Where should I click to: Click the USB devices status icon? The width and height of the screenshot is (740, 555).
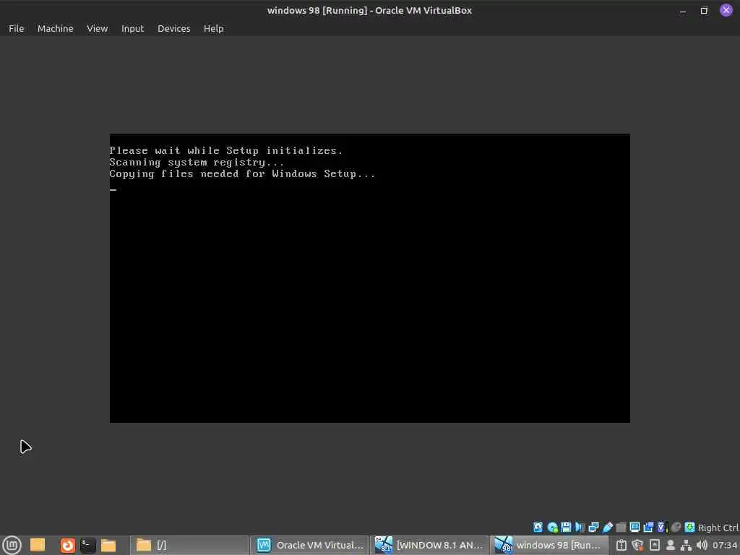pyautogui.click(x=607, y=527)
